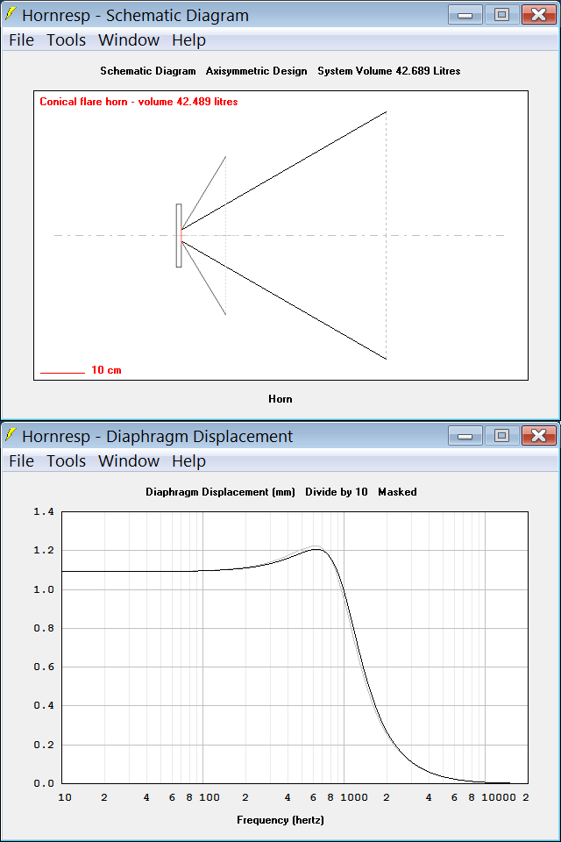Viewport: 561px width, 842px height.
Task: Open Window menu in Schematic Diagram window
Action: coord(129,40)
